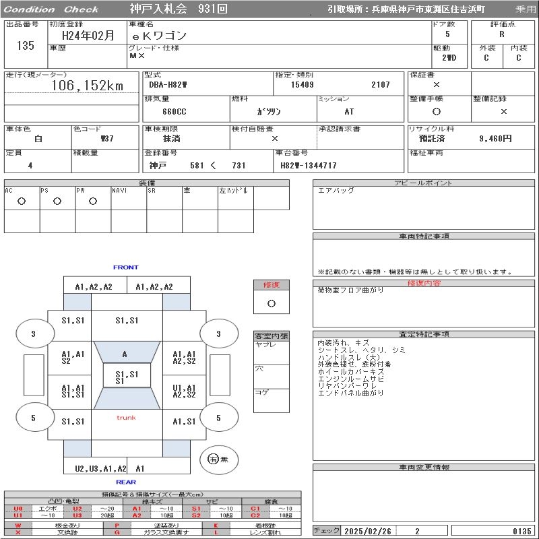This screenshot has width=539, height=539.
Task: Click the コゲ cell in 客室内張
Action: click(272, 400)
